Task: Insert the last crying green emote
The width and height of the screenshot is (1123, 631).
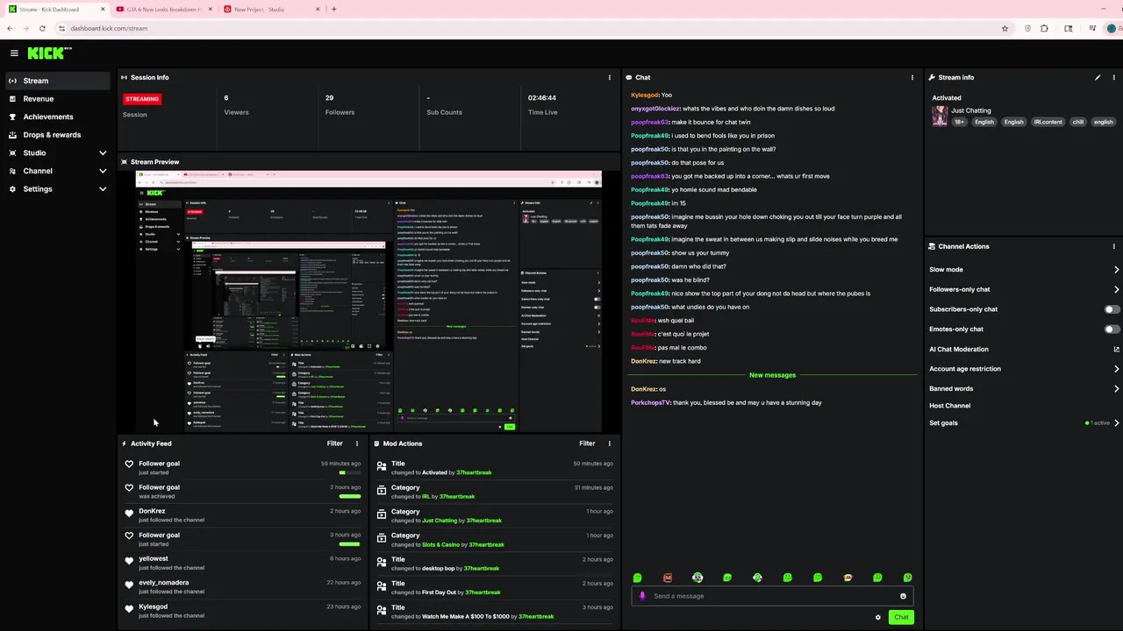Action: (908, 578)
